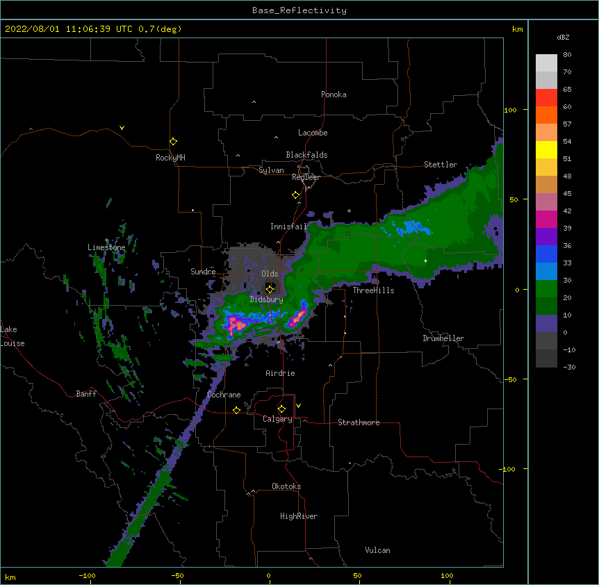Click the dBZ legend heading

click(563, 38)
